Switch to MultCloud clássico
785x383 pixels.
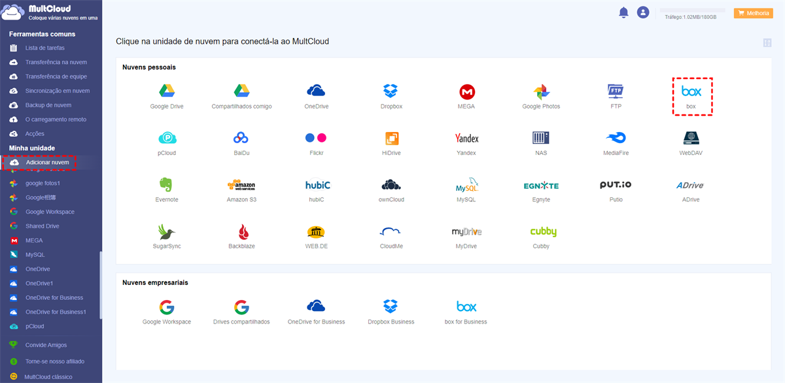coord(48,377)
